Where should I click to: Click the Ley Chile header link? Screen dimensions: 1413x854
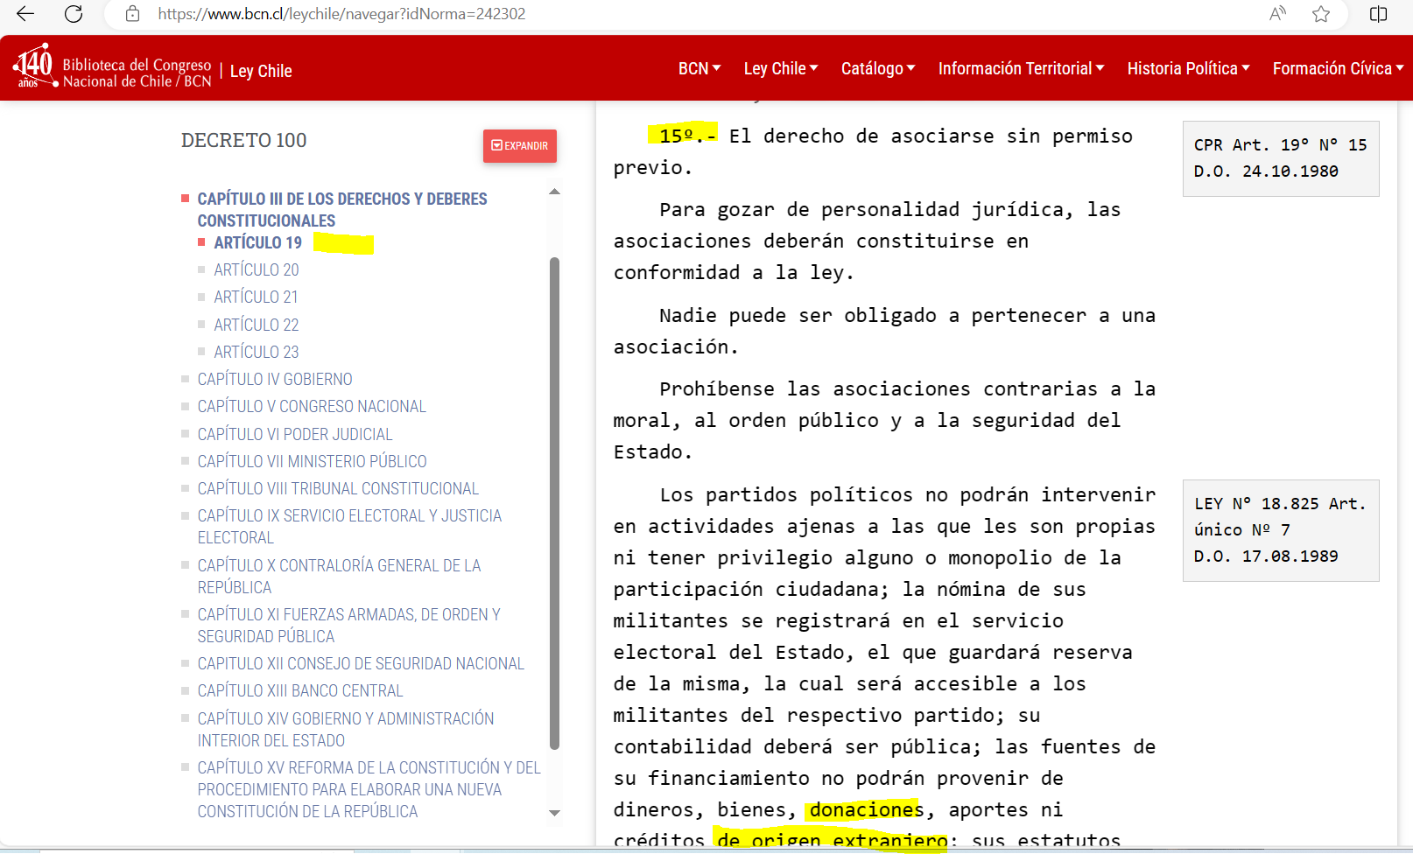point(261,71)
